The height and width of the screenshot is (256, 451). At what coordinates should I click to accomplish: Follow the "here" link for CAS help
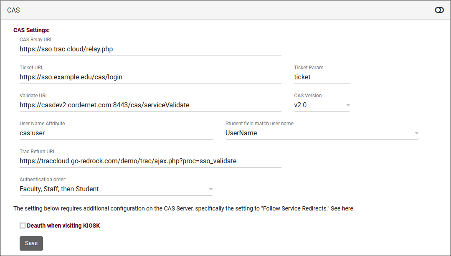(x=348, y=208)
